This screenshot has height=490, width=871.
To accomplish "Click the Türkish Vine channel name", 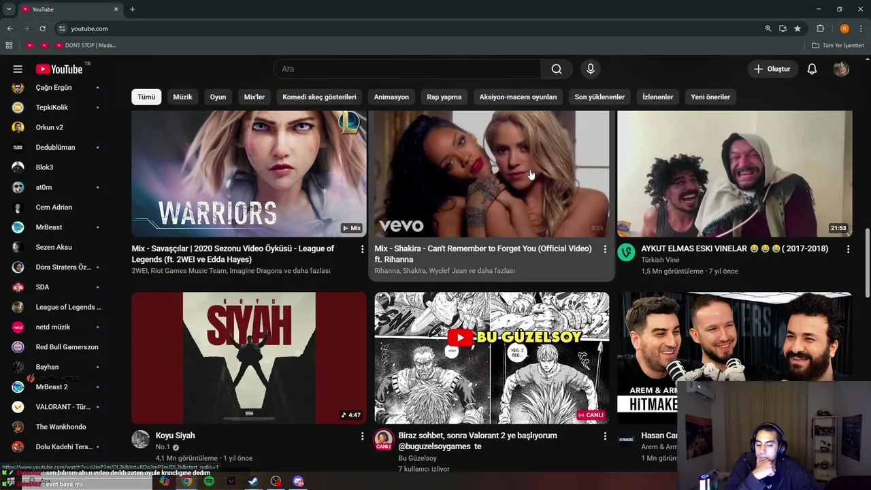I will (660, 260).
